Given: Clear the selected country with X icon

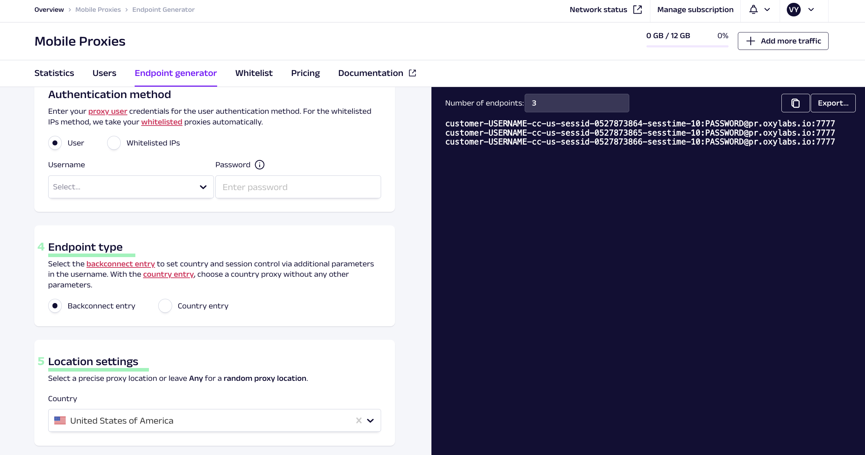Looking at the screenshot, I should point(359,421).
